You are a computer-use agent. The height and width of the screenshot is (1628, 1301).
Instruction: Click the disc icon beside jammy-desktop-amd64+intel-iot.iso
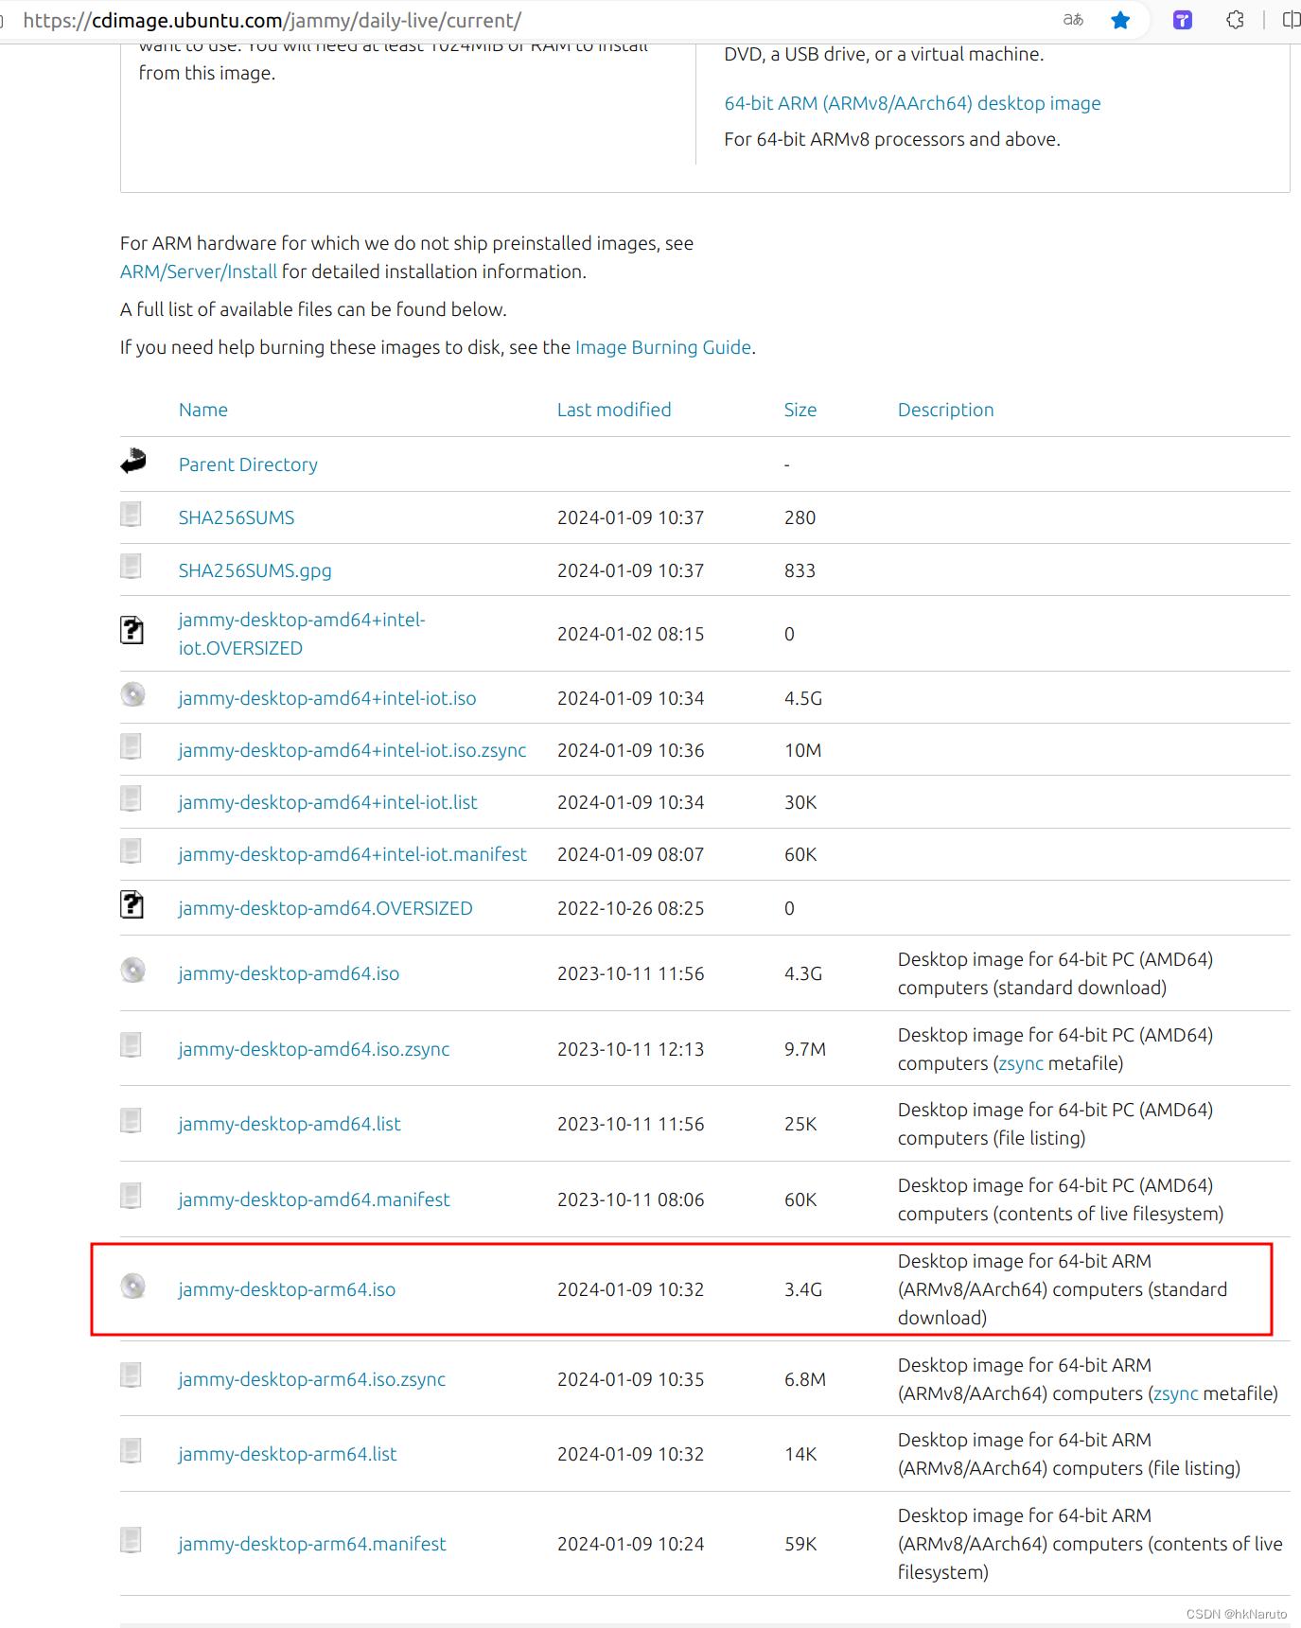[133, 694]
